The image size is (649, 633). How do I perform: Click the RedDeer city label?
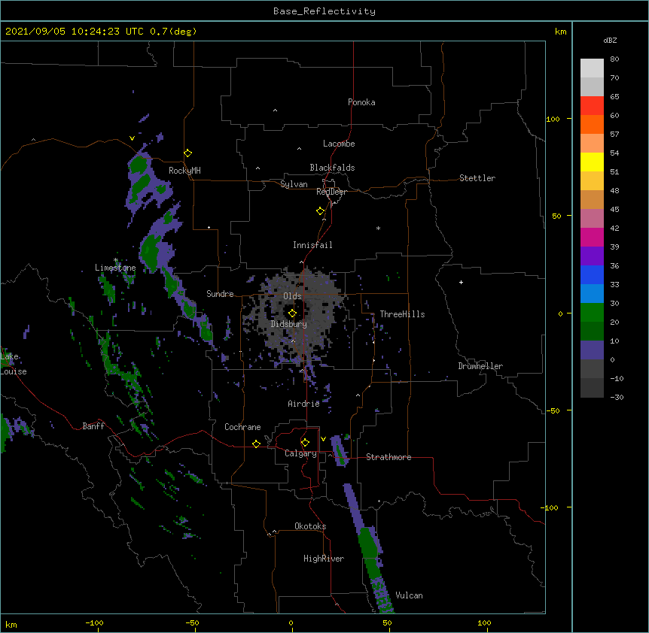331,192
